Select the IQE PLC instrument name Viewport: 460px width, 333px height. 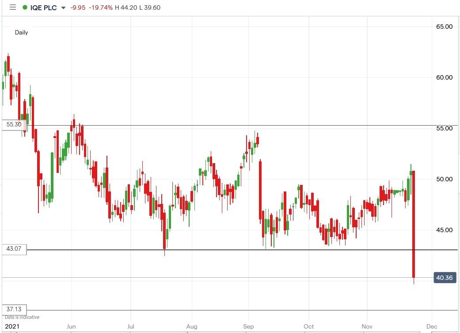[x=43, y=8]
